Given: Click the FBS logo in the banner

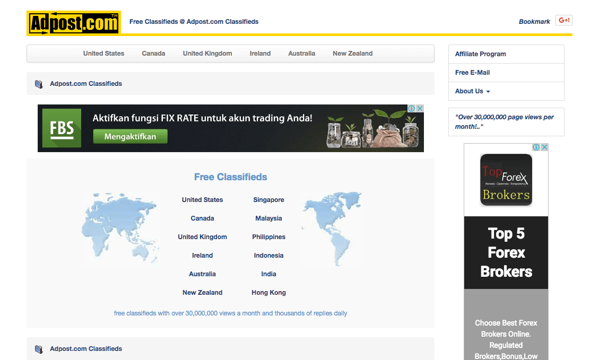Looking at the screenshot, I should coord(62,128).
